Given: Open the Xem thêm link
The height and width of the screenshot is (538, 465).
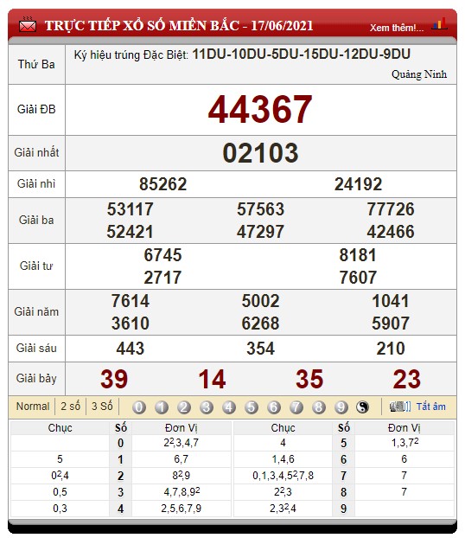Looking at the screenshot, I should click(x=397, y=28).
